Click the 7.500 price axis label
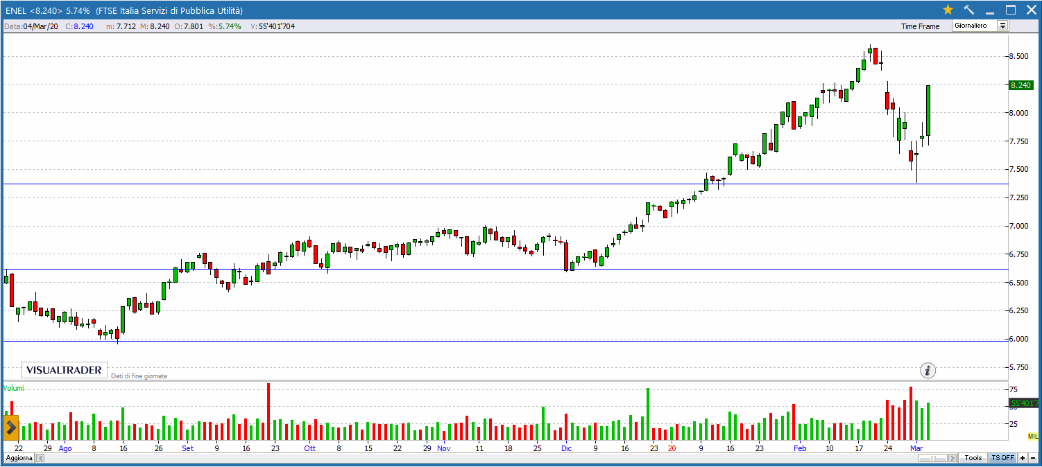Viewport: 1042px width, 467px height. [x=1020, y=170]
